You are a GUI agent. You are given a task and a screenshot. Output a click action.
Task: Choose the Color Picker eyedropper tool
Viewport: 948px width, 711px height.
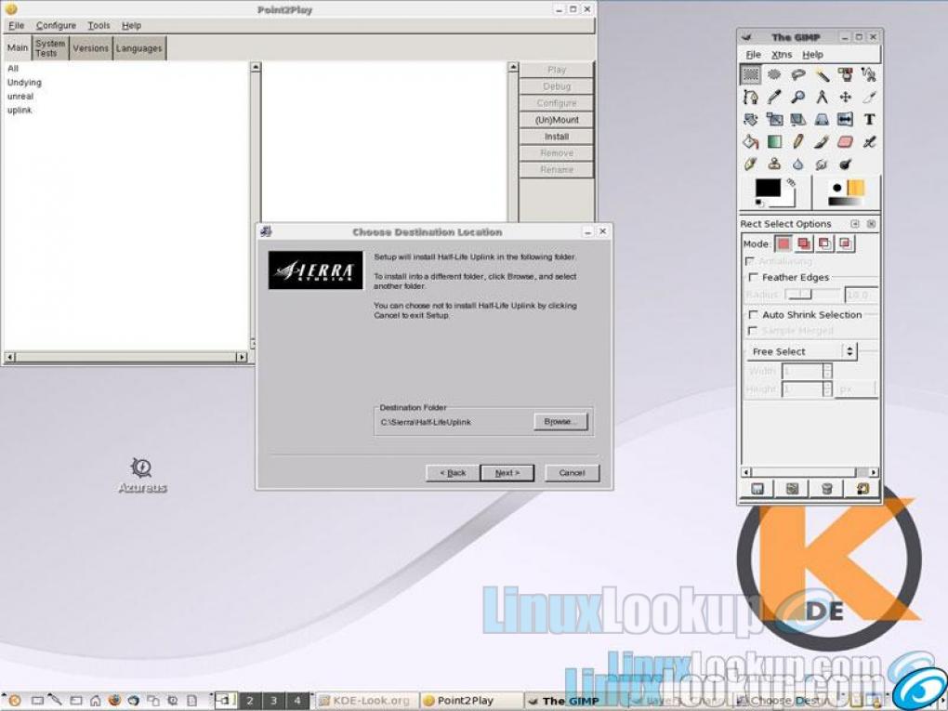[774, 97]
